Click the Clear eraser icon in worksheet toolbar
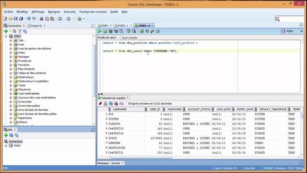The height and width of the screenshot is (173, 307). (153, 31)
